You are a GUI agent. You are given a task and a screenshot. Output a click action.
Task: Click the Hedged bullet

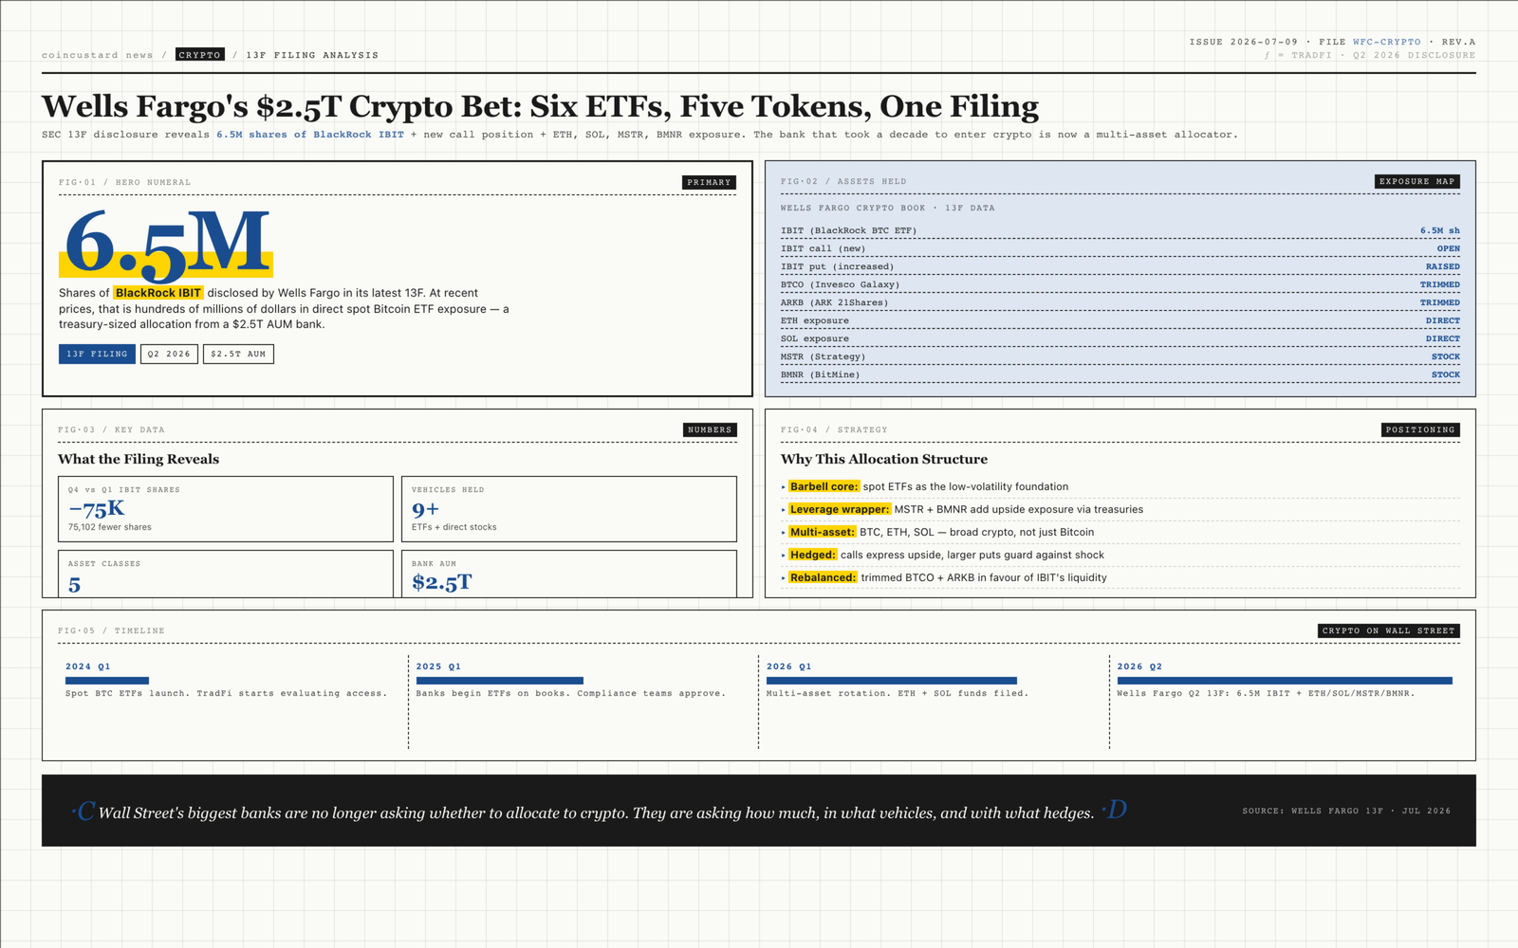pyautogui.click(x=1120, y=555)
